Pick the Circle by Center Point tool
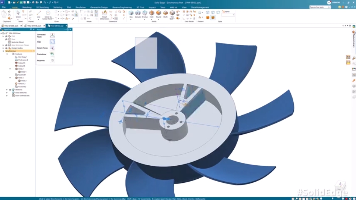Viewport: 356px width, 200px height. coord(48,14)
